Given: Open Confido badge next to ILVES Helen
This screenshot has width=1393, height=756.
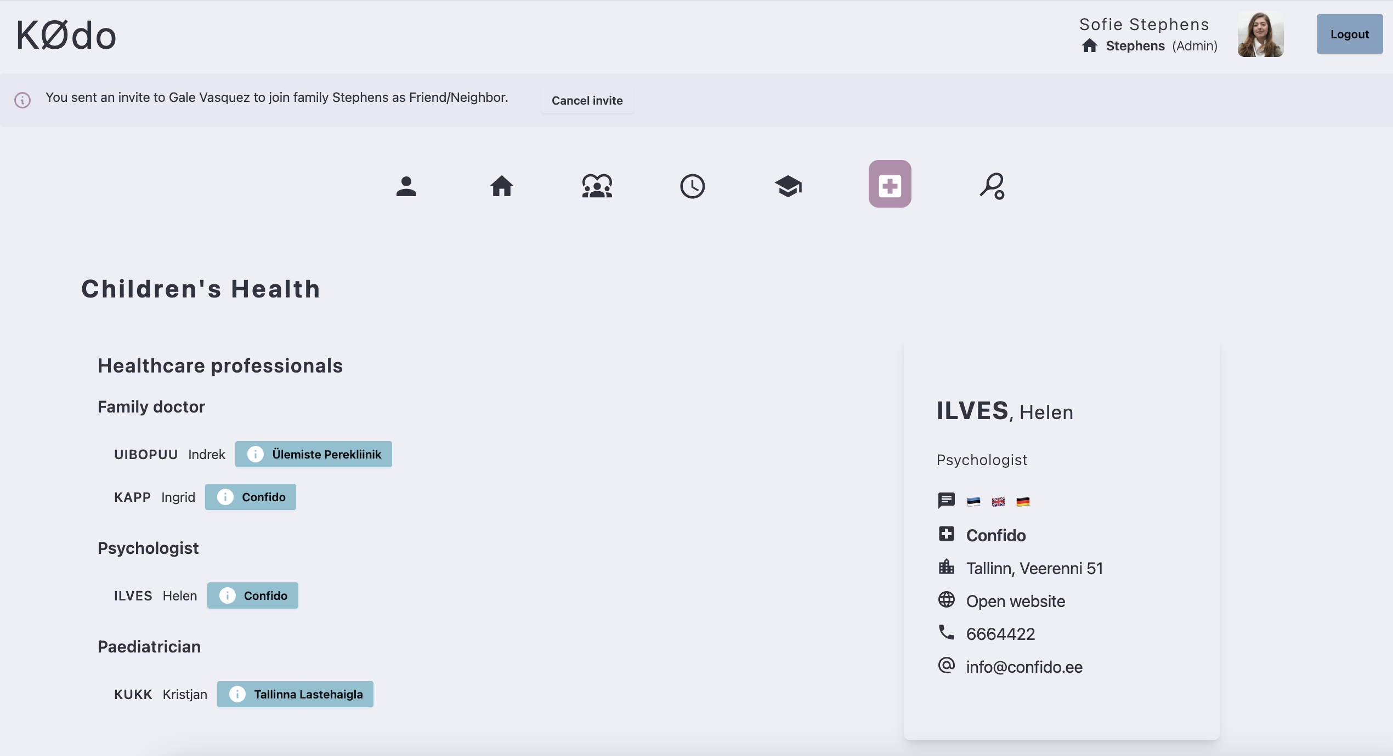Looking at the screenshot, I should pos(253,595).
